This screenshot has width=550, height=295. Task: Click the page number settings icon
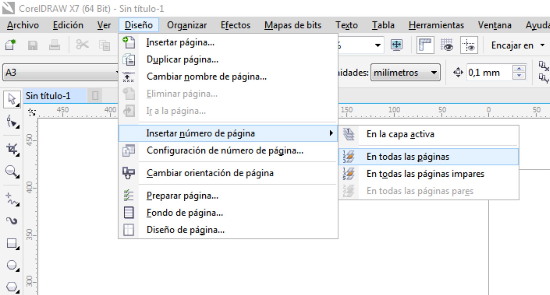point(129,151)
